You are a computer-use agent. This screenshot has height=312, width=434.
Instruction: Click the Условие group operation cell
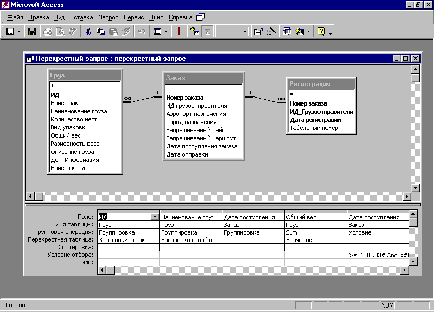tap(378, 232)
